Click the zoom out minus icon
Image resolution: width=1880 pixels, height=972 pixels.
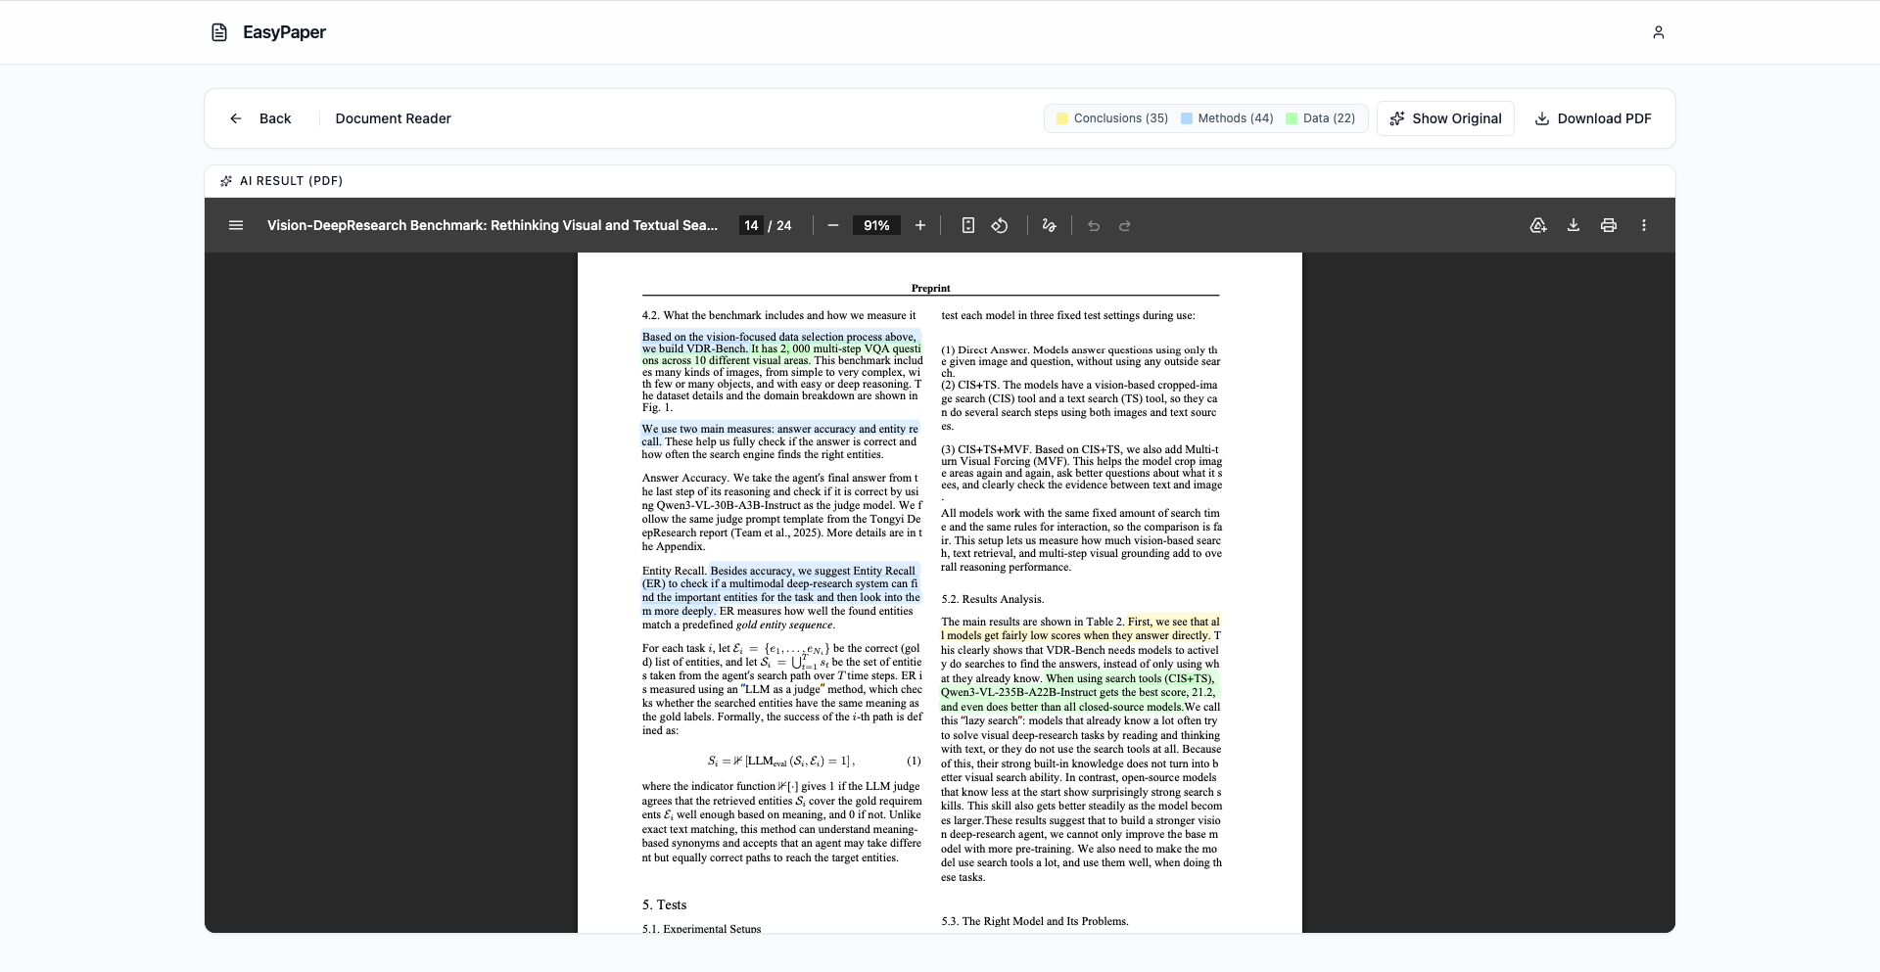(833, 225)
